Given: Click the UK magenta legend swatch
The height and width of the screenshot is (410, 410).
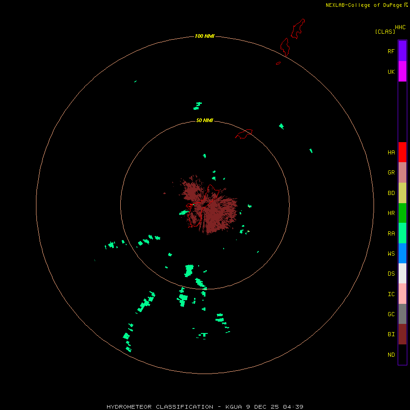Looking at the screenshot, I should tap(402, 72).
